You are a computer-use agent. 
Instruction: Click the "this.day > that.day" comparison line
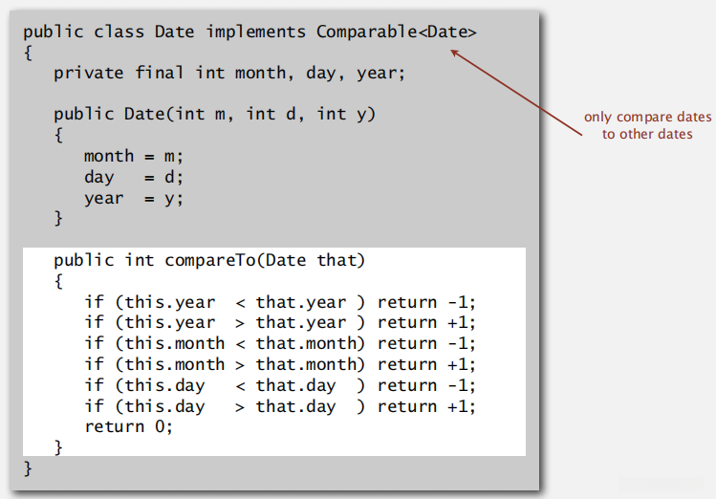tap(279, 406)
